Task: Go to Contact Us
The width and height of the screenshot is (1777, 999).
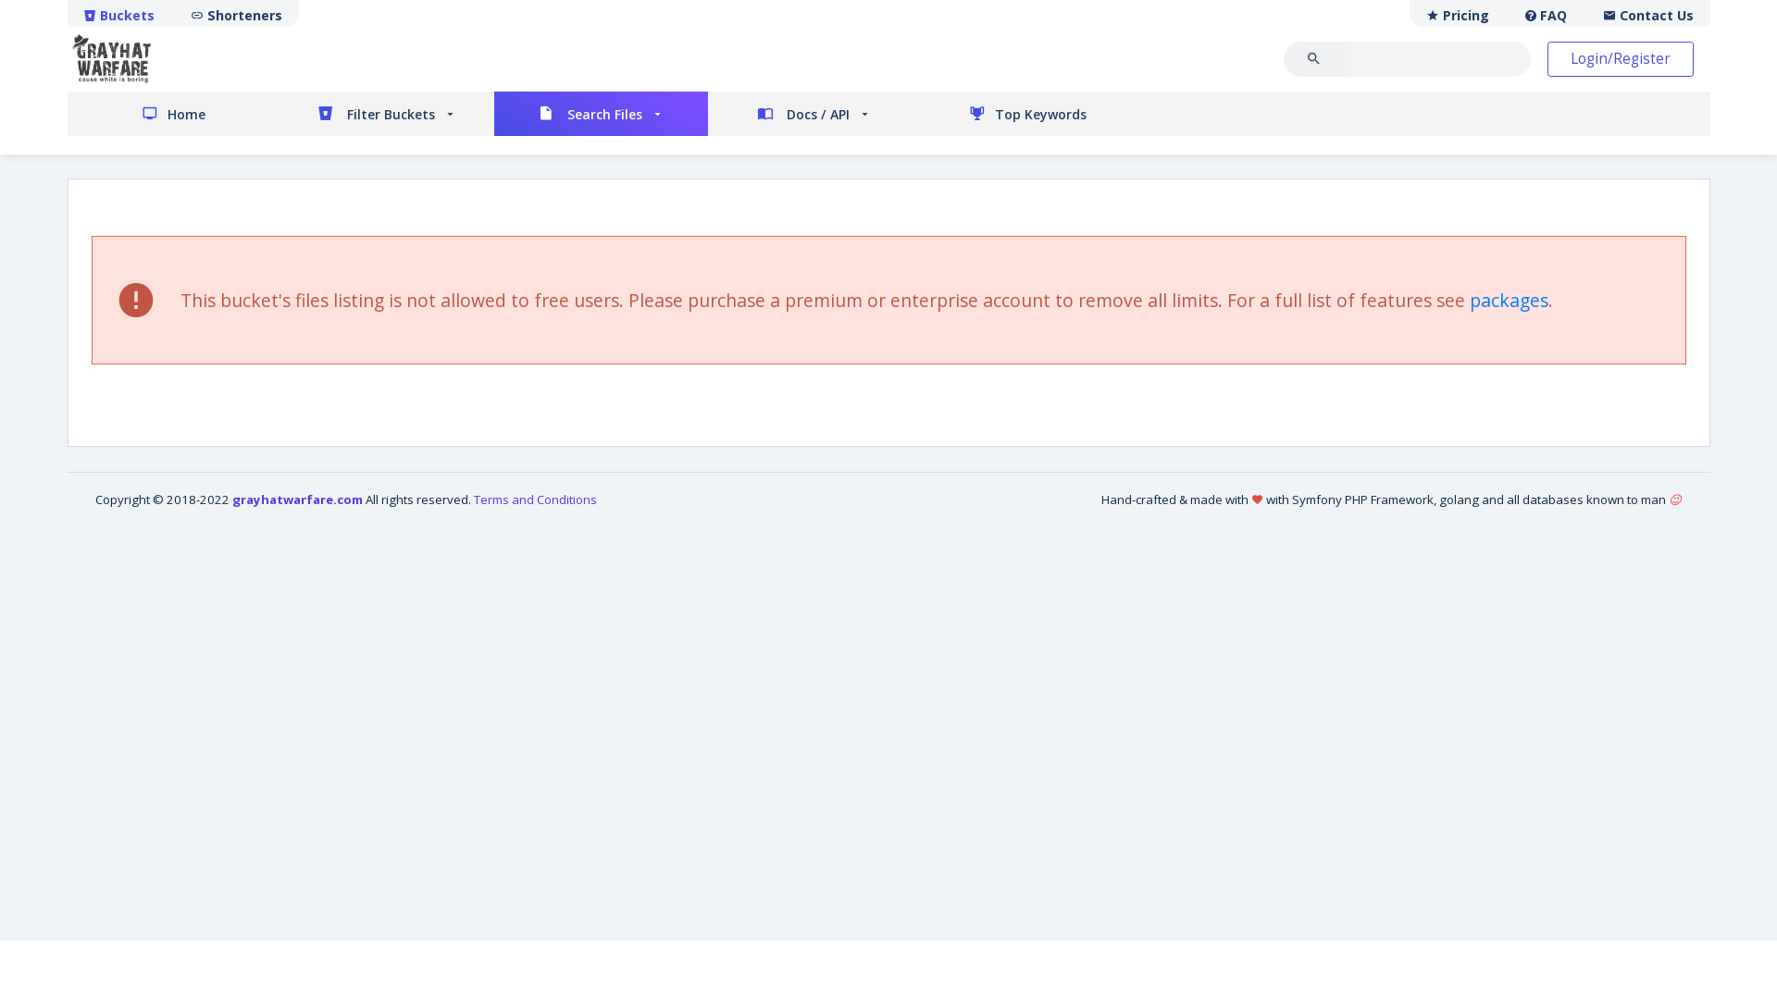Action: point(1648,15)
